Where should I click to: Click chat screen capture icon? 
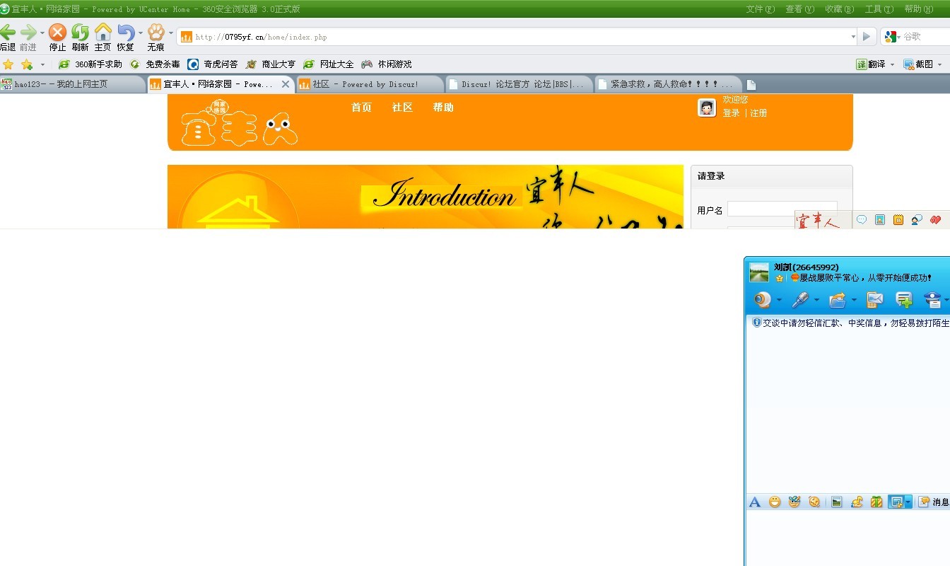coord(896,502)
